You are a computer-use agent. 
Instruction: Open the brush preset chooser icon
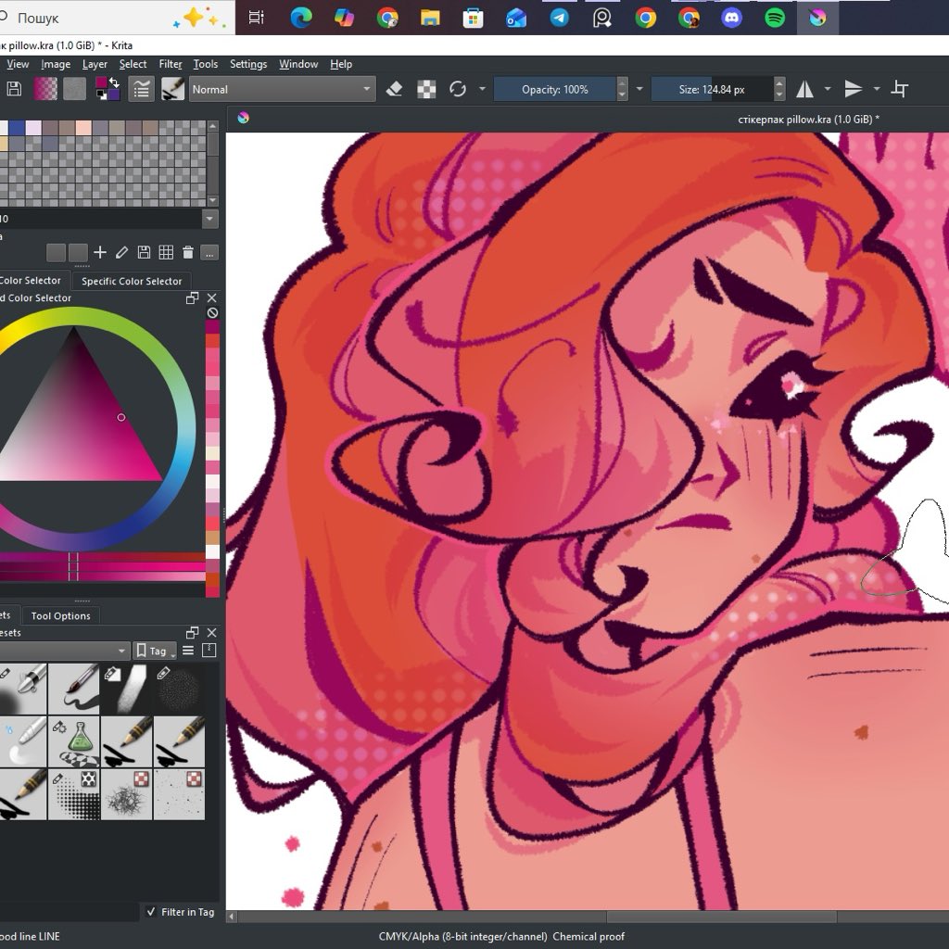(x=172, y=89)
